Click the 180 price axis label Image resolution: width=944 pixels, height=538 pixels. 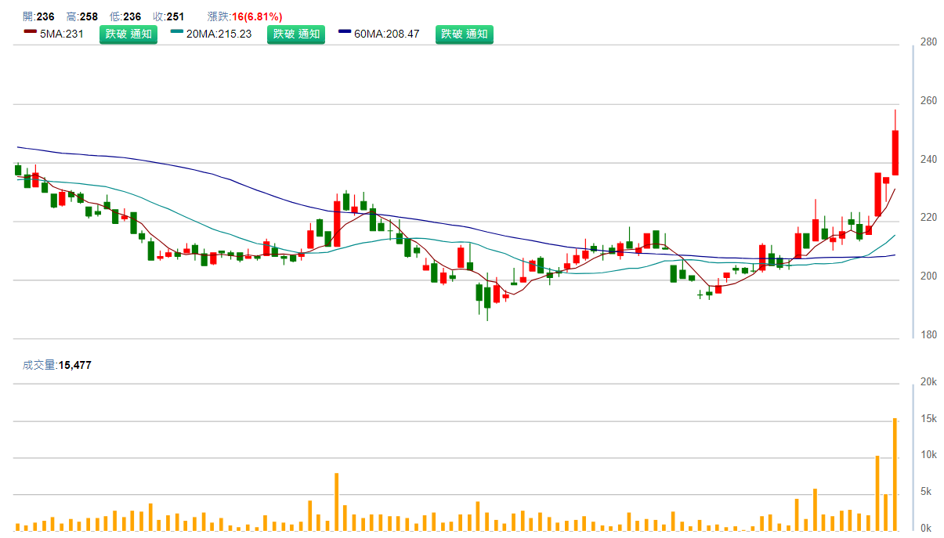(928, 335)
